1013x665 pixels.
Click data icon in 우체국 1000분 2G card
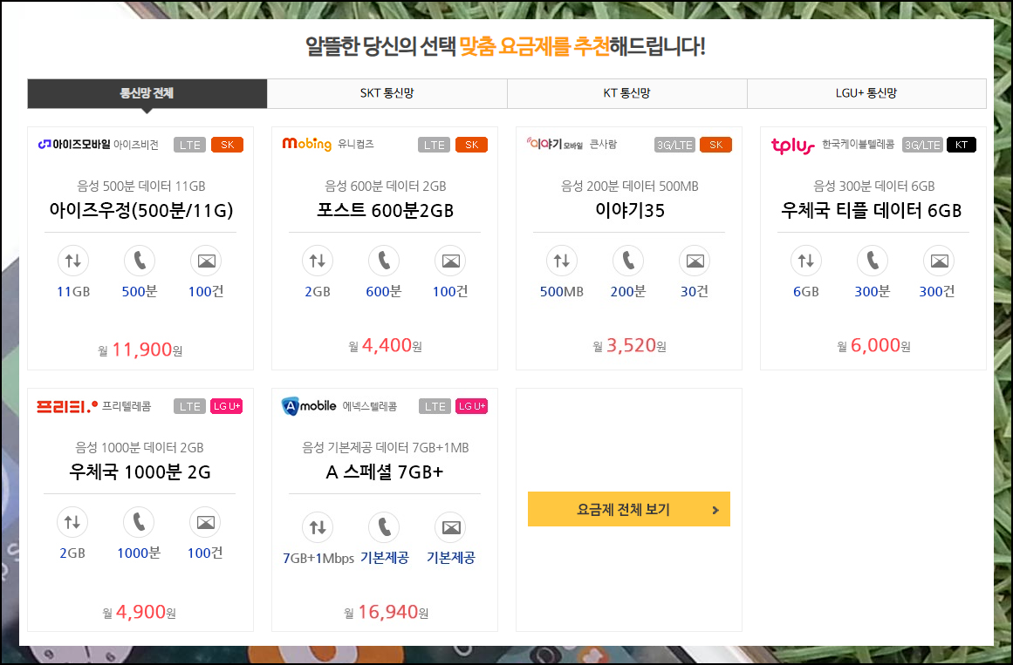(x=72, y=522)
